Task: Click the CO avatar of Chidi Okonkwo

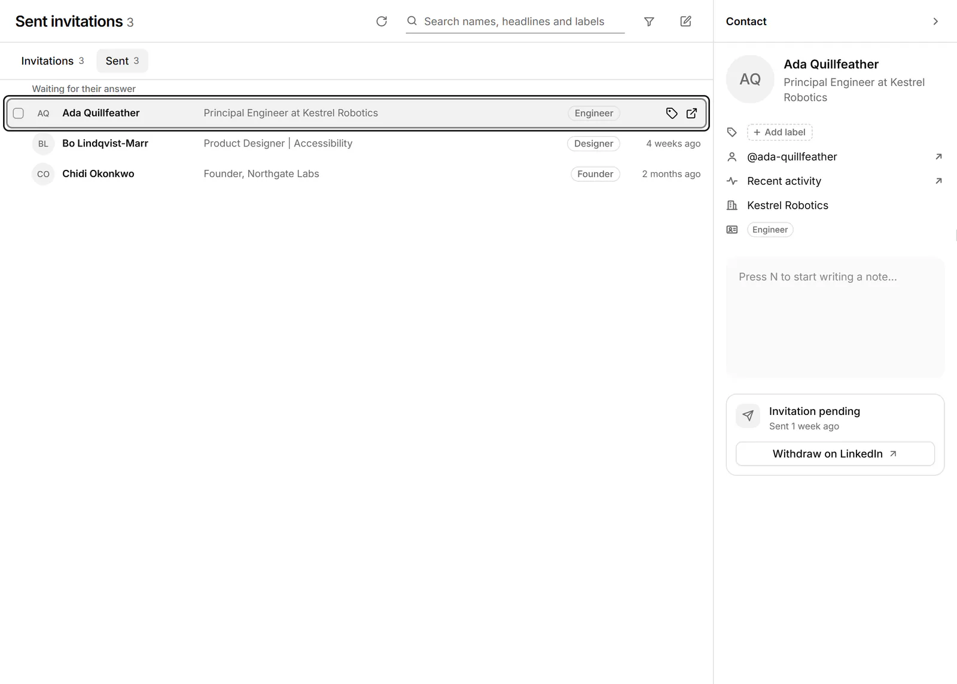Action: pos(43,174)
